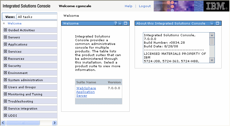The height and width of the screenshot is (126, 230).
Task: Select the Security menu label
Action: (15, 66)
